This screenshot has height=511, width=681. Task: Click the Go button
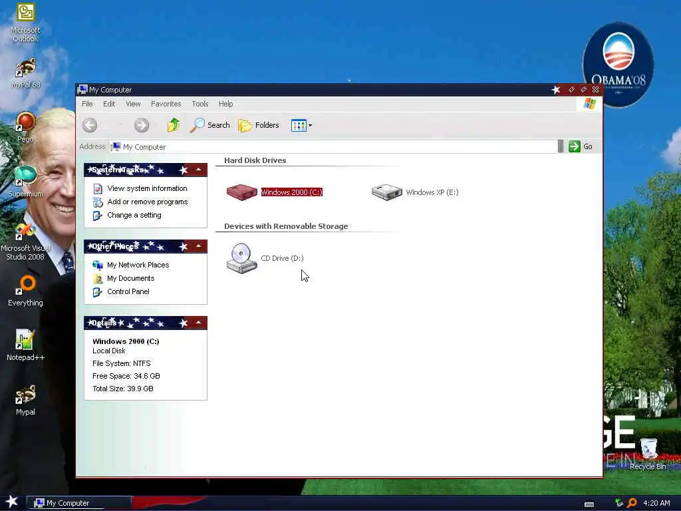581,146
